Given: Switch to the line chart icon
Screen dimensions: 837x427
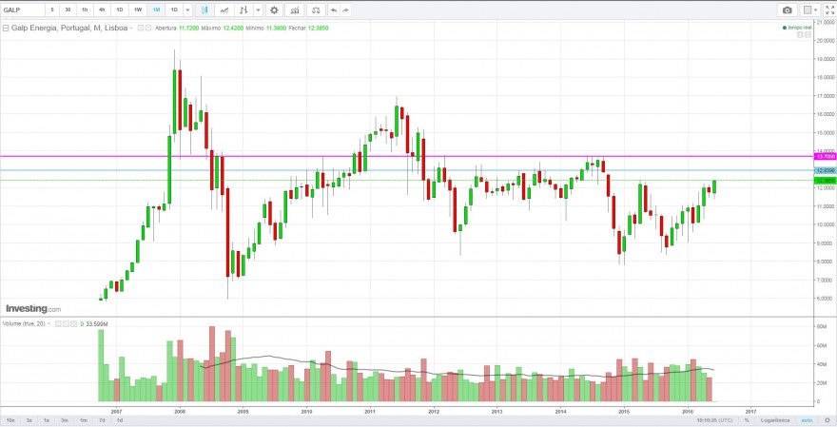Looking at the screenshot, I should coord(224,10).
